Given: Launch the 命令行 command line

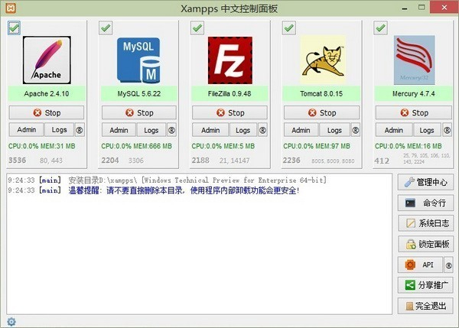Looking at the screenshot, I should pyautogui.click(x=425, y=203).
